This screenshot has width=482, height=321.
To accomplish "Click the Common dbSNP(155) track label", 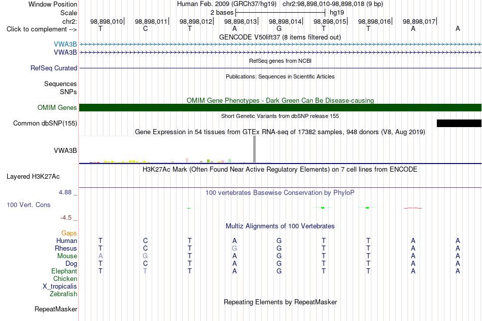I will coord(45,124).
